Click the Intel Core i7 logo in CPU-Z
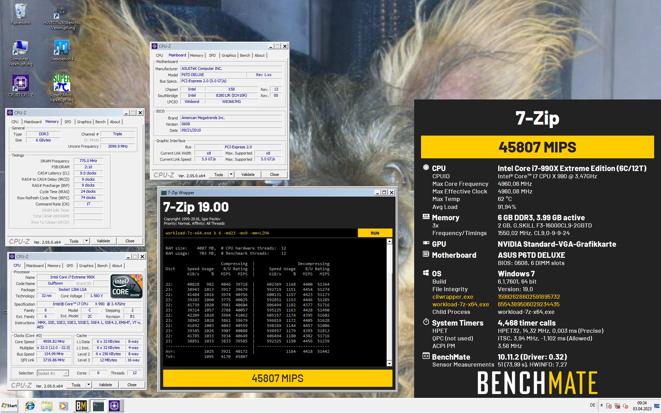This screenshot has width=661, height=413. click(x=127, y=286)
